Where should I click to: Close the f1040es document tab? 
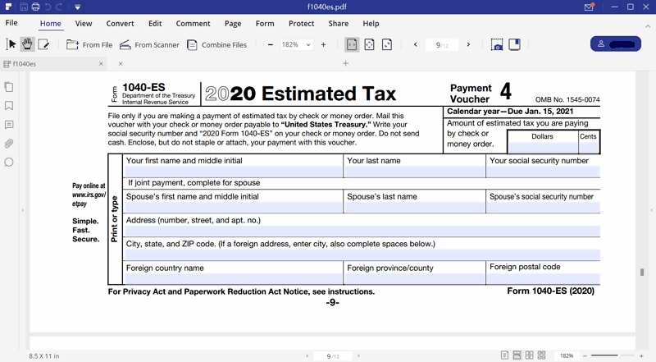[101, 64]
